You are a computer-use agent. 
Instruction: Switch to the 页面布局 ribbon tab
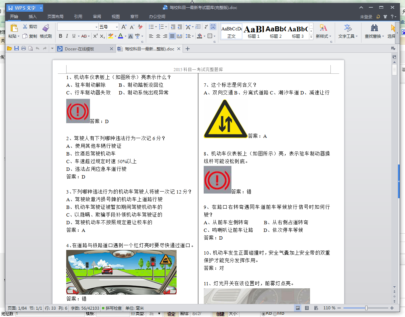(x=56, y=16)
